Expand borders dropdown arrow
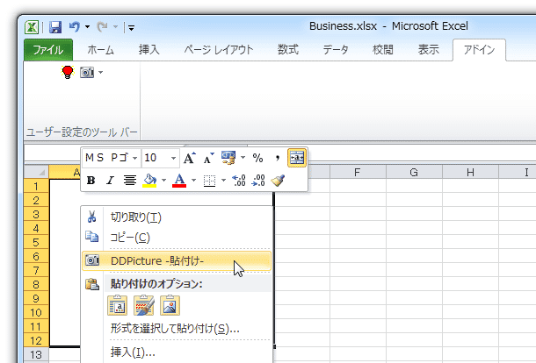 [x=223, y=180]
